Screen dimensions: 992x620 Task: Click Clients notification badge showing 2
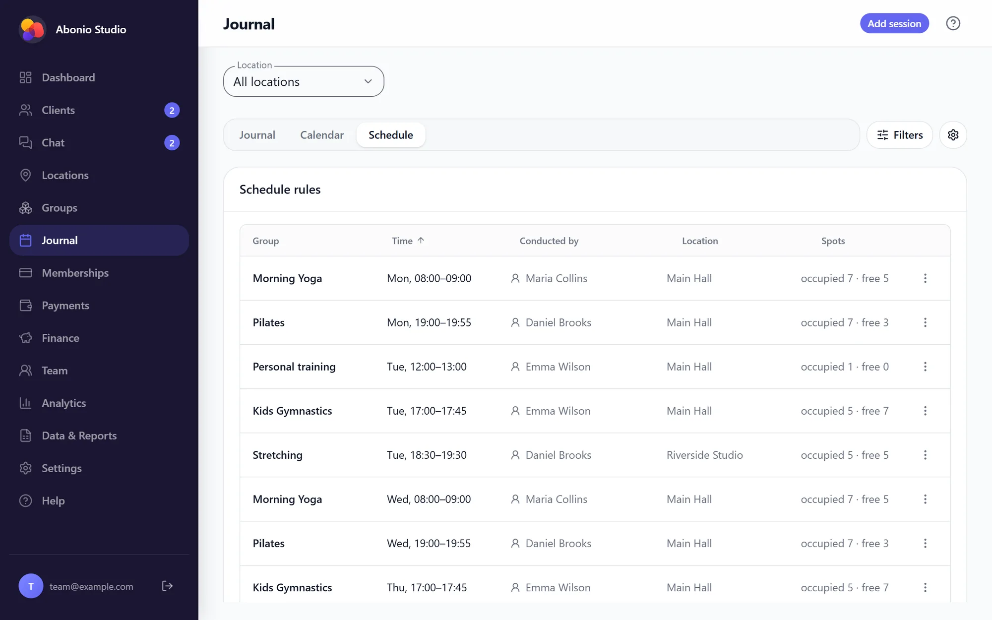point(172,110)
